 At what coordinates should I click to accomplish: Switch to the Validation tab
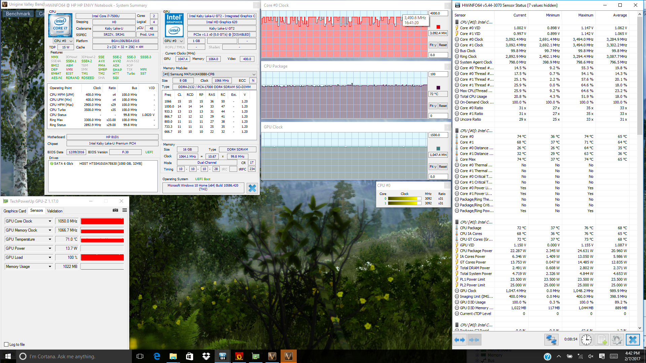55,211
